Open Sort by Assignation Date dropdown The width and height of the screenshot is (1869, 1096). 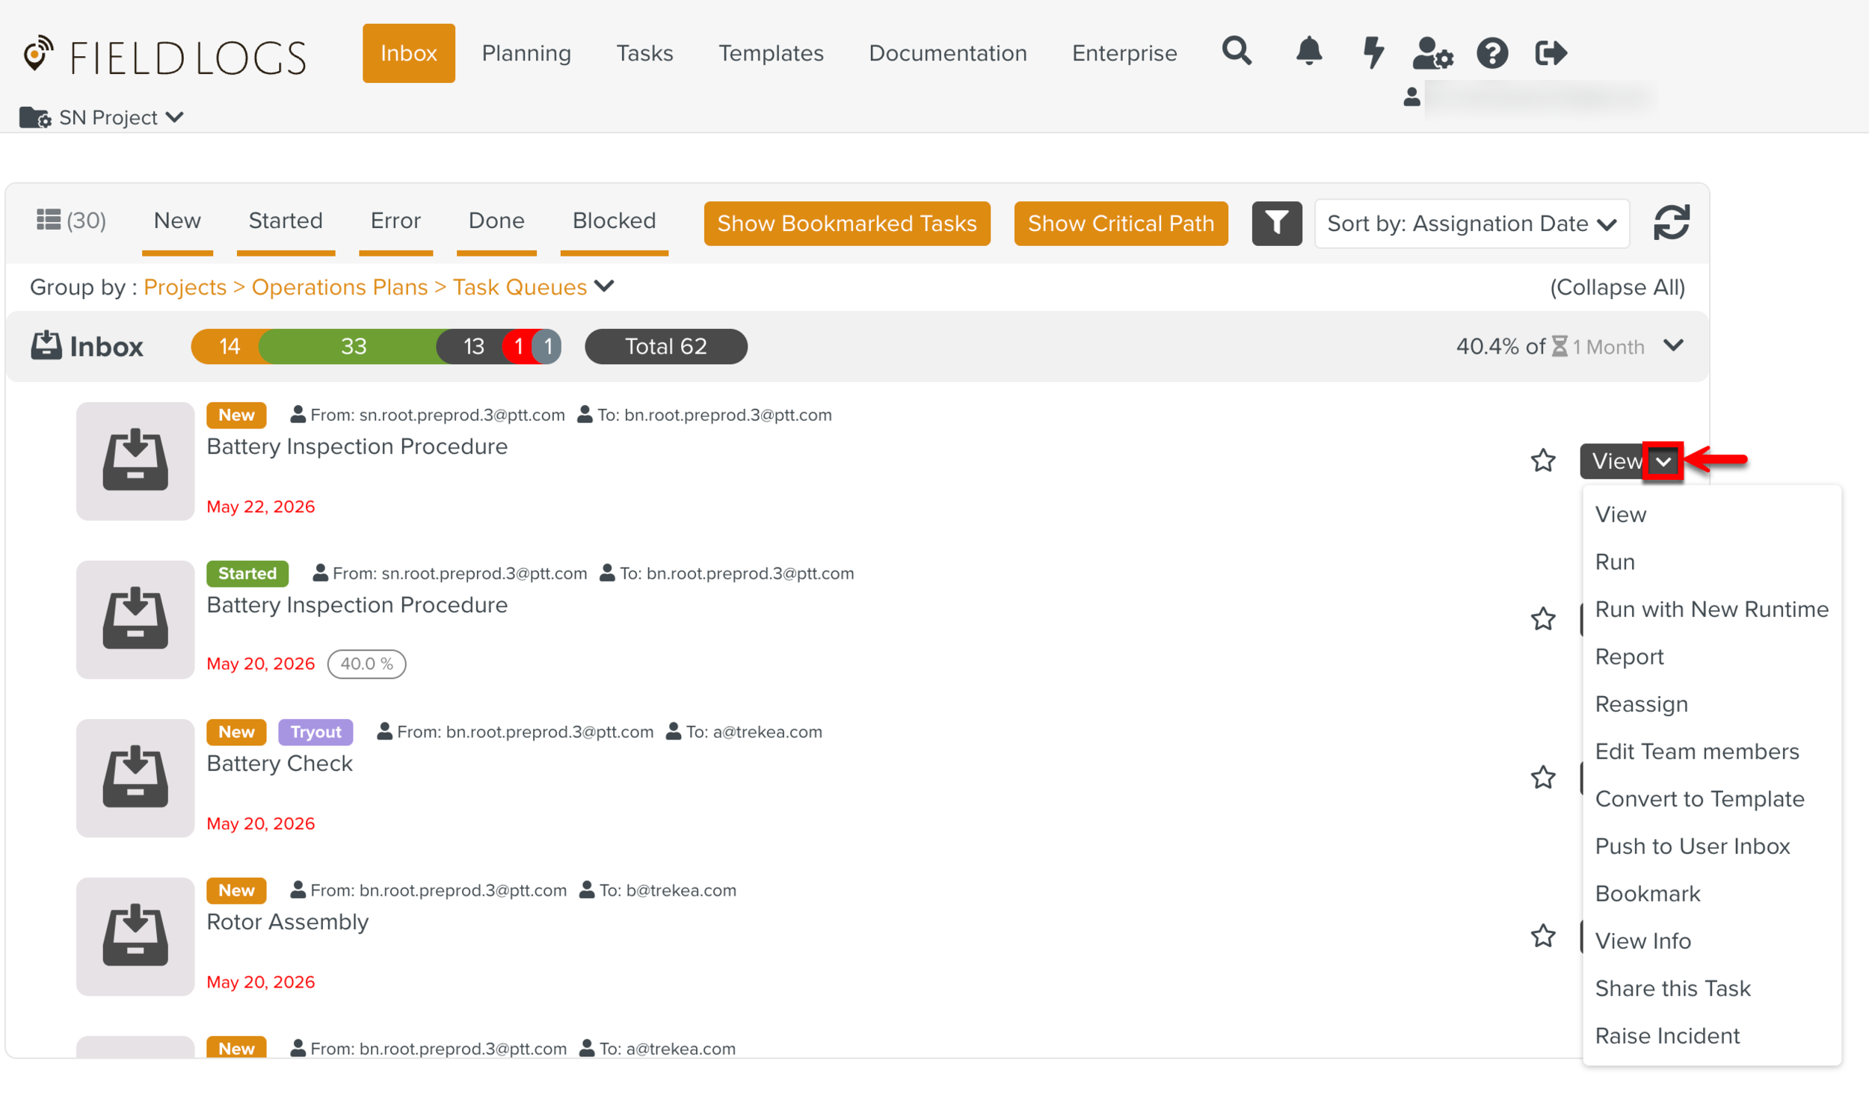pyautogui.click(x=1471, y=223)
